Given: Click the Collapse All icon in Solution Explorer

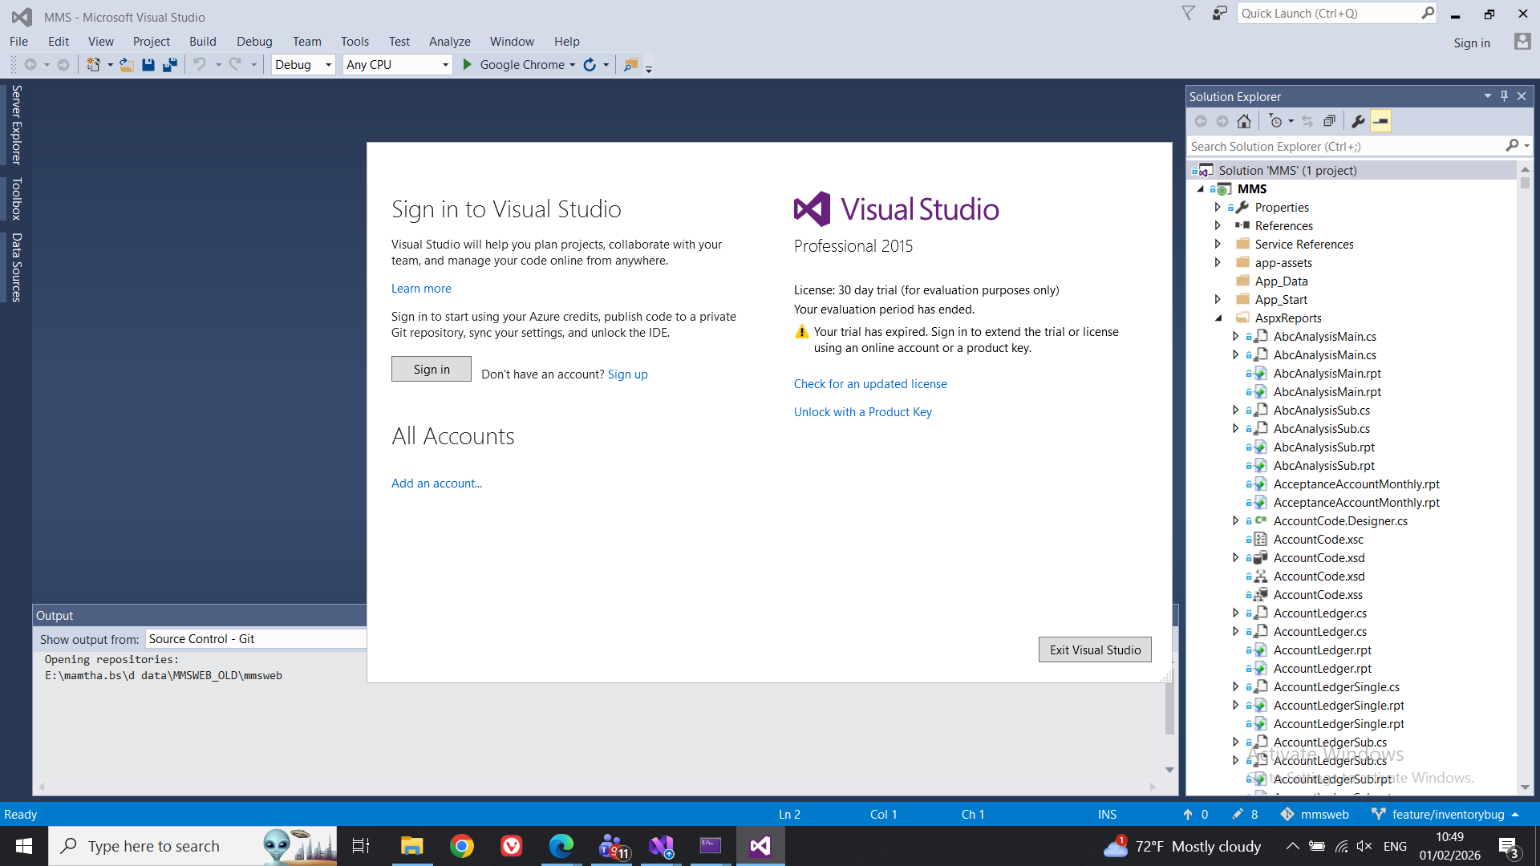Looking at the screenshot, I should [x=1329, y=121].
